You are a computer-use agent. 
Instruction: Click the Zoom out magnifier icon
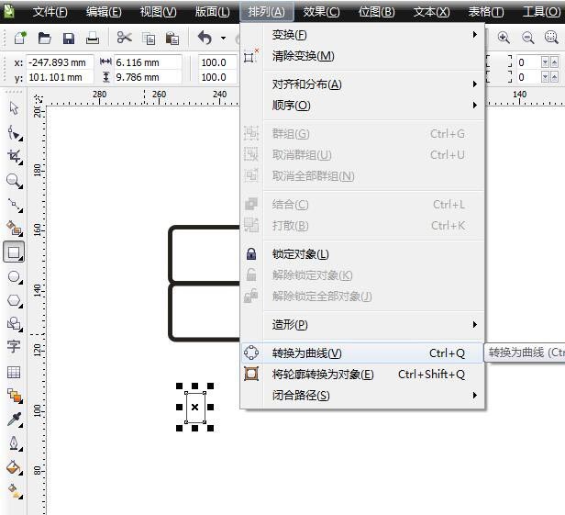tap(528, 38)
